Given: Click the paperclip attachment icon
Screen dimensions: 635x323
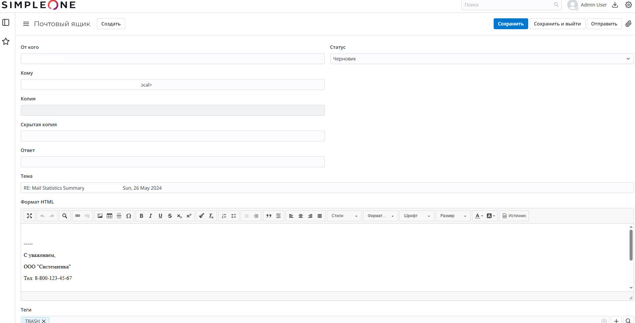Looking at the screenshot, I should (628, 24).
